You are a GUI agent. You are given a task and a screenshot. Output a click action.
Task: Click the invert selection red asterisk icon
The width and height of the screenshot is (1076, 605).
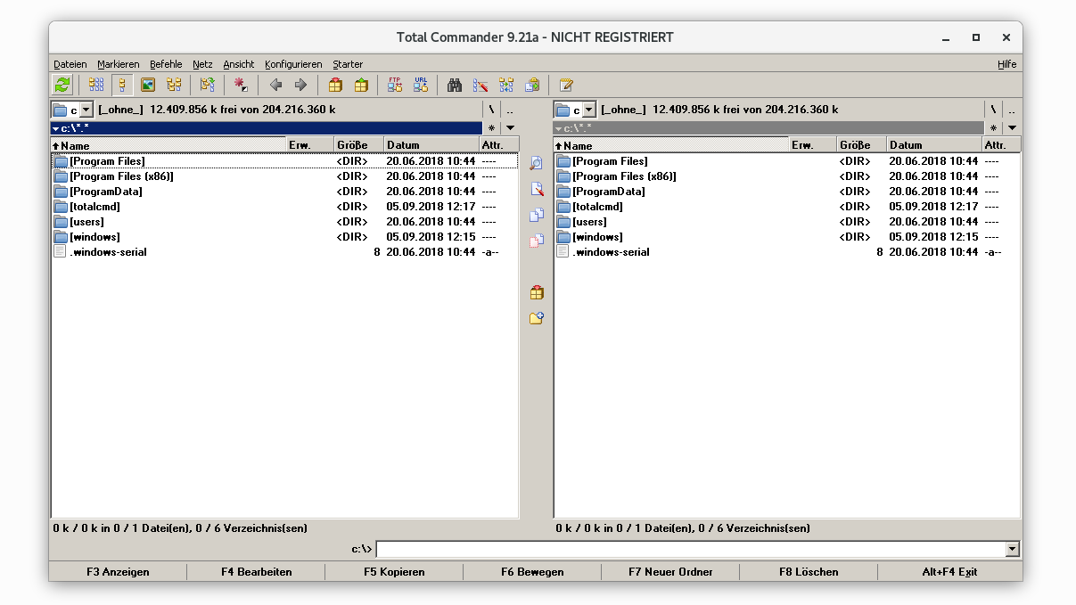tap(241, 85)
